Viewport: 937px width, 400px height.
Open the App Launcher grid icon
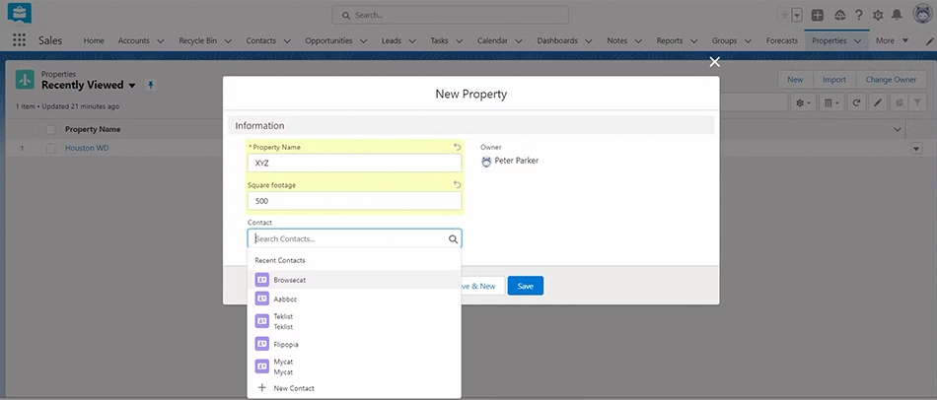click(x=19, y=40)
